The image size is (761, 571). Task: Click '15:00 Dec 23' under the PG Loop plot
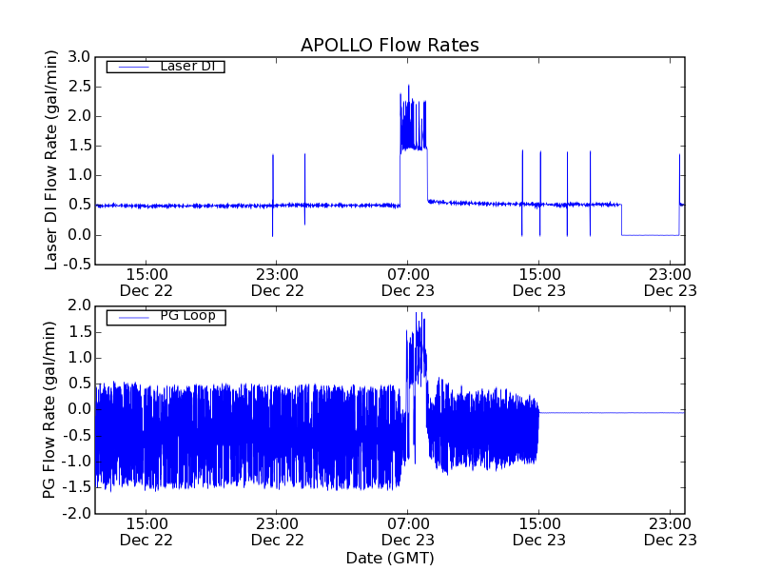[539, 532]
